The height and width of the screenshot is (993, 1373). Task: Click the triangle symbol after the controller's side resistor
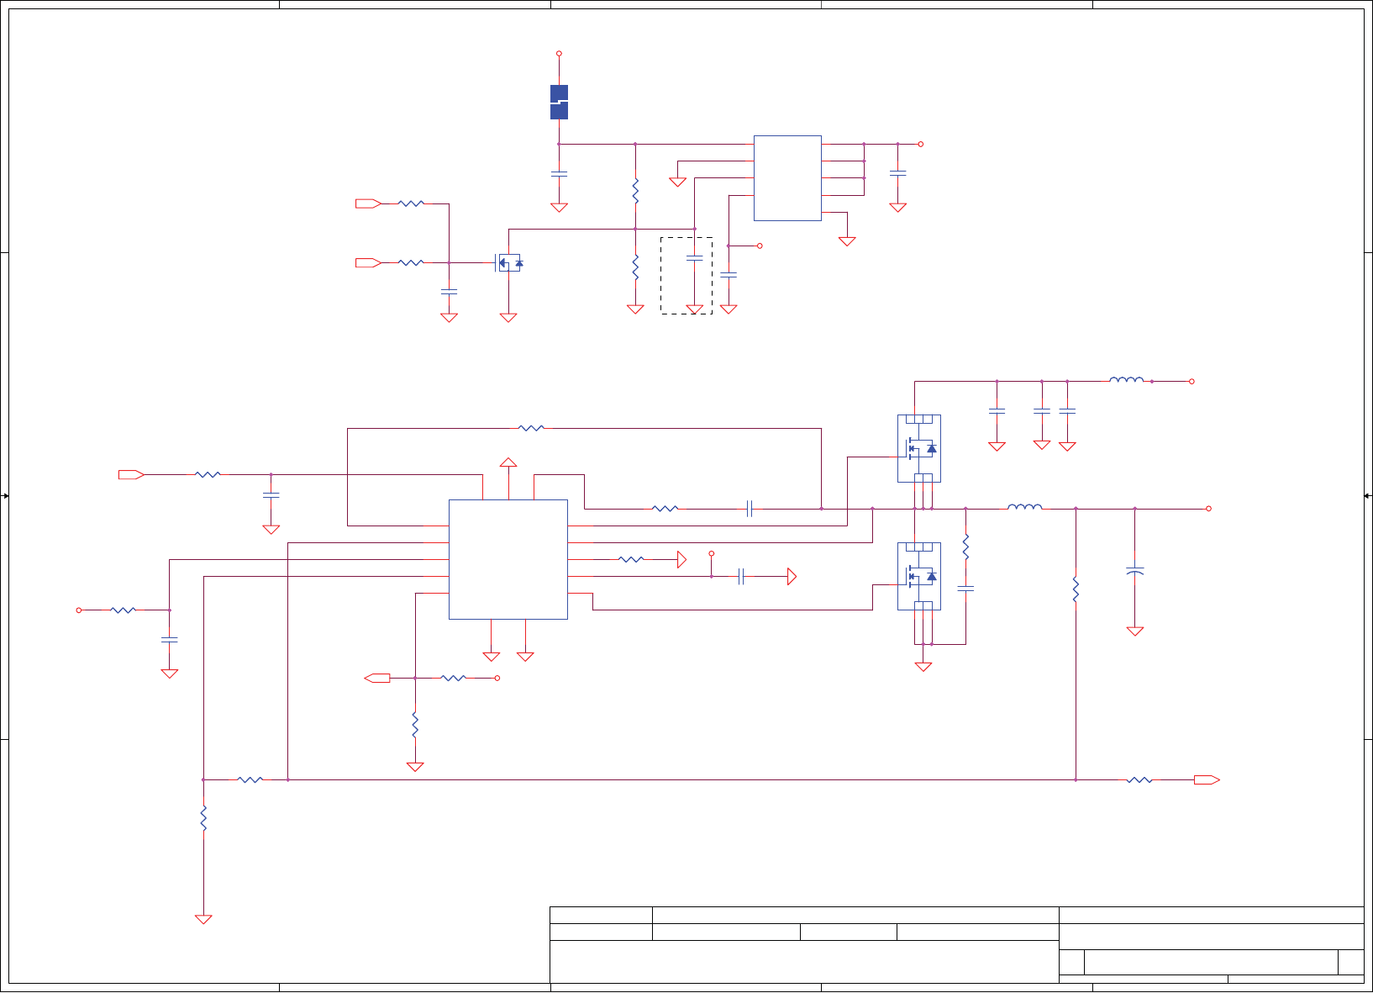point(681,559)
